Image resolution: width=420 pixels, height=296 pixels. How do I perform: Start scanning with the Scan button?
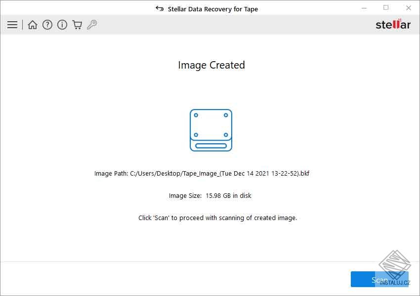pyautogui.click(x=379, y=279)
